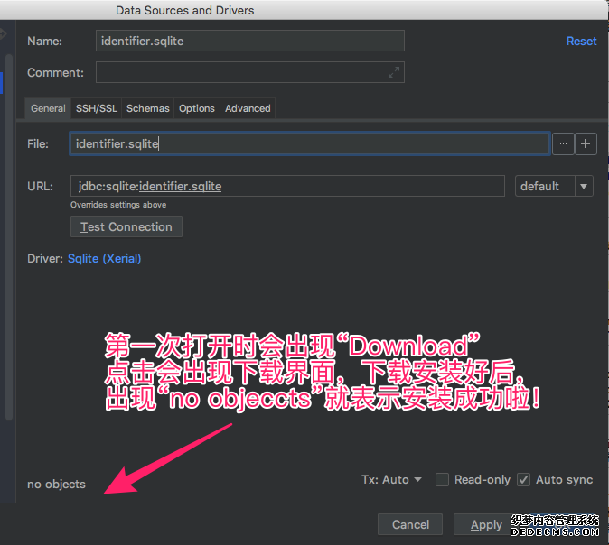
Task: Select the General tab
Action: (48, 108)
